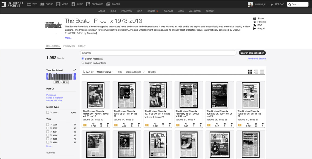Screen dimensions: 312x159
Task: Expand the Date published sort dropdown
Action: 135,72
